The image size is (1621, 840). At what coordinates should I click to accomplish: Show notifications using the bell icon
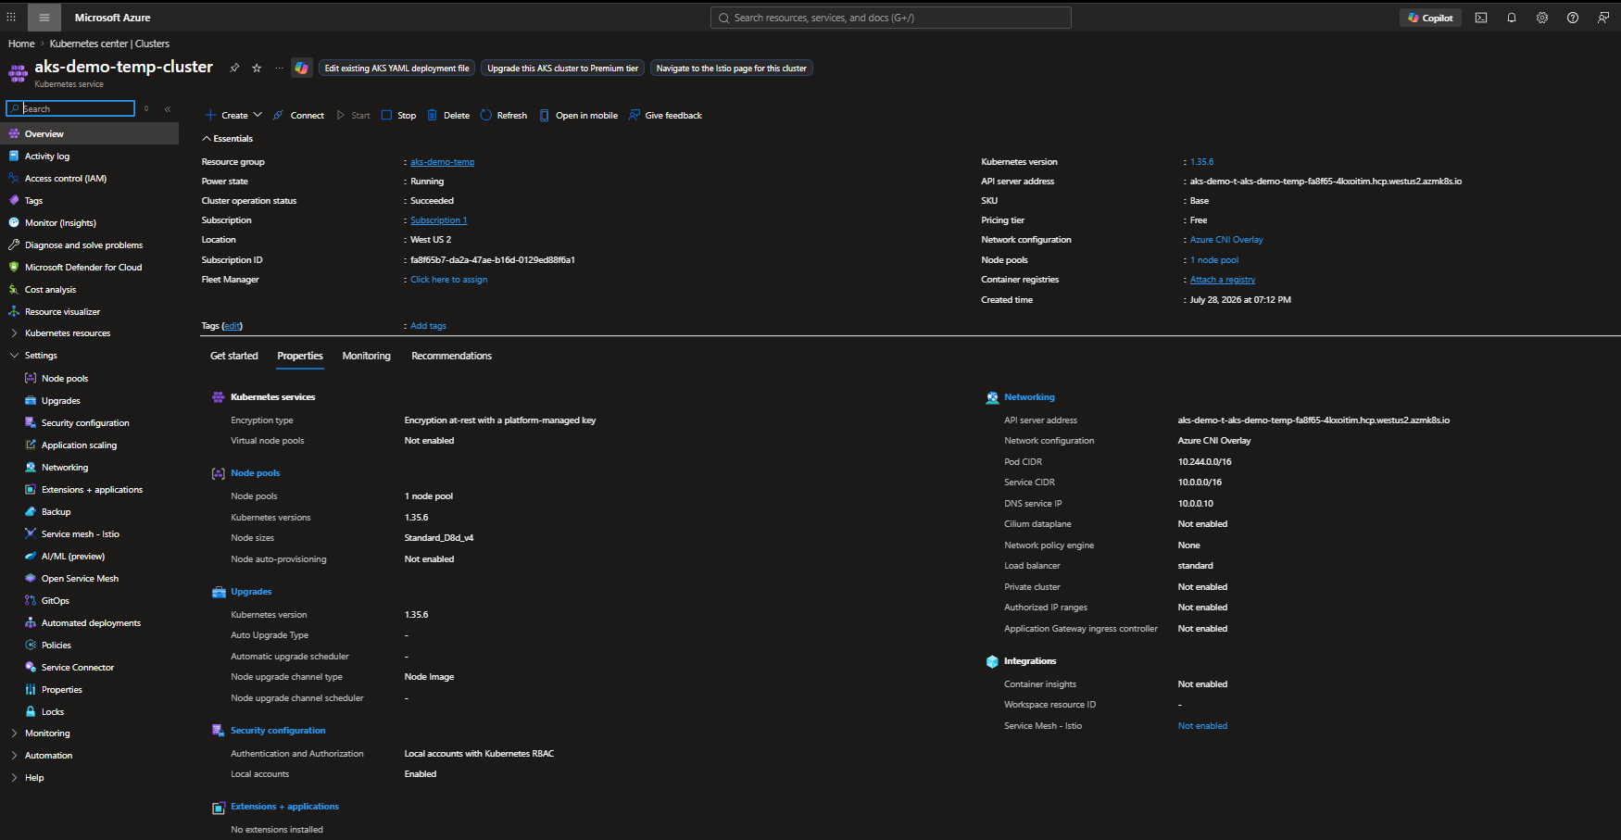coord(1512,18)
